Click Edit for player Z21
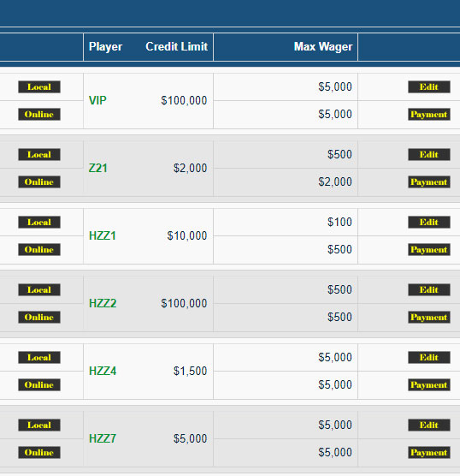 click(428, 154)
